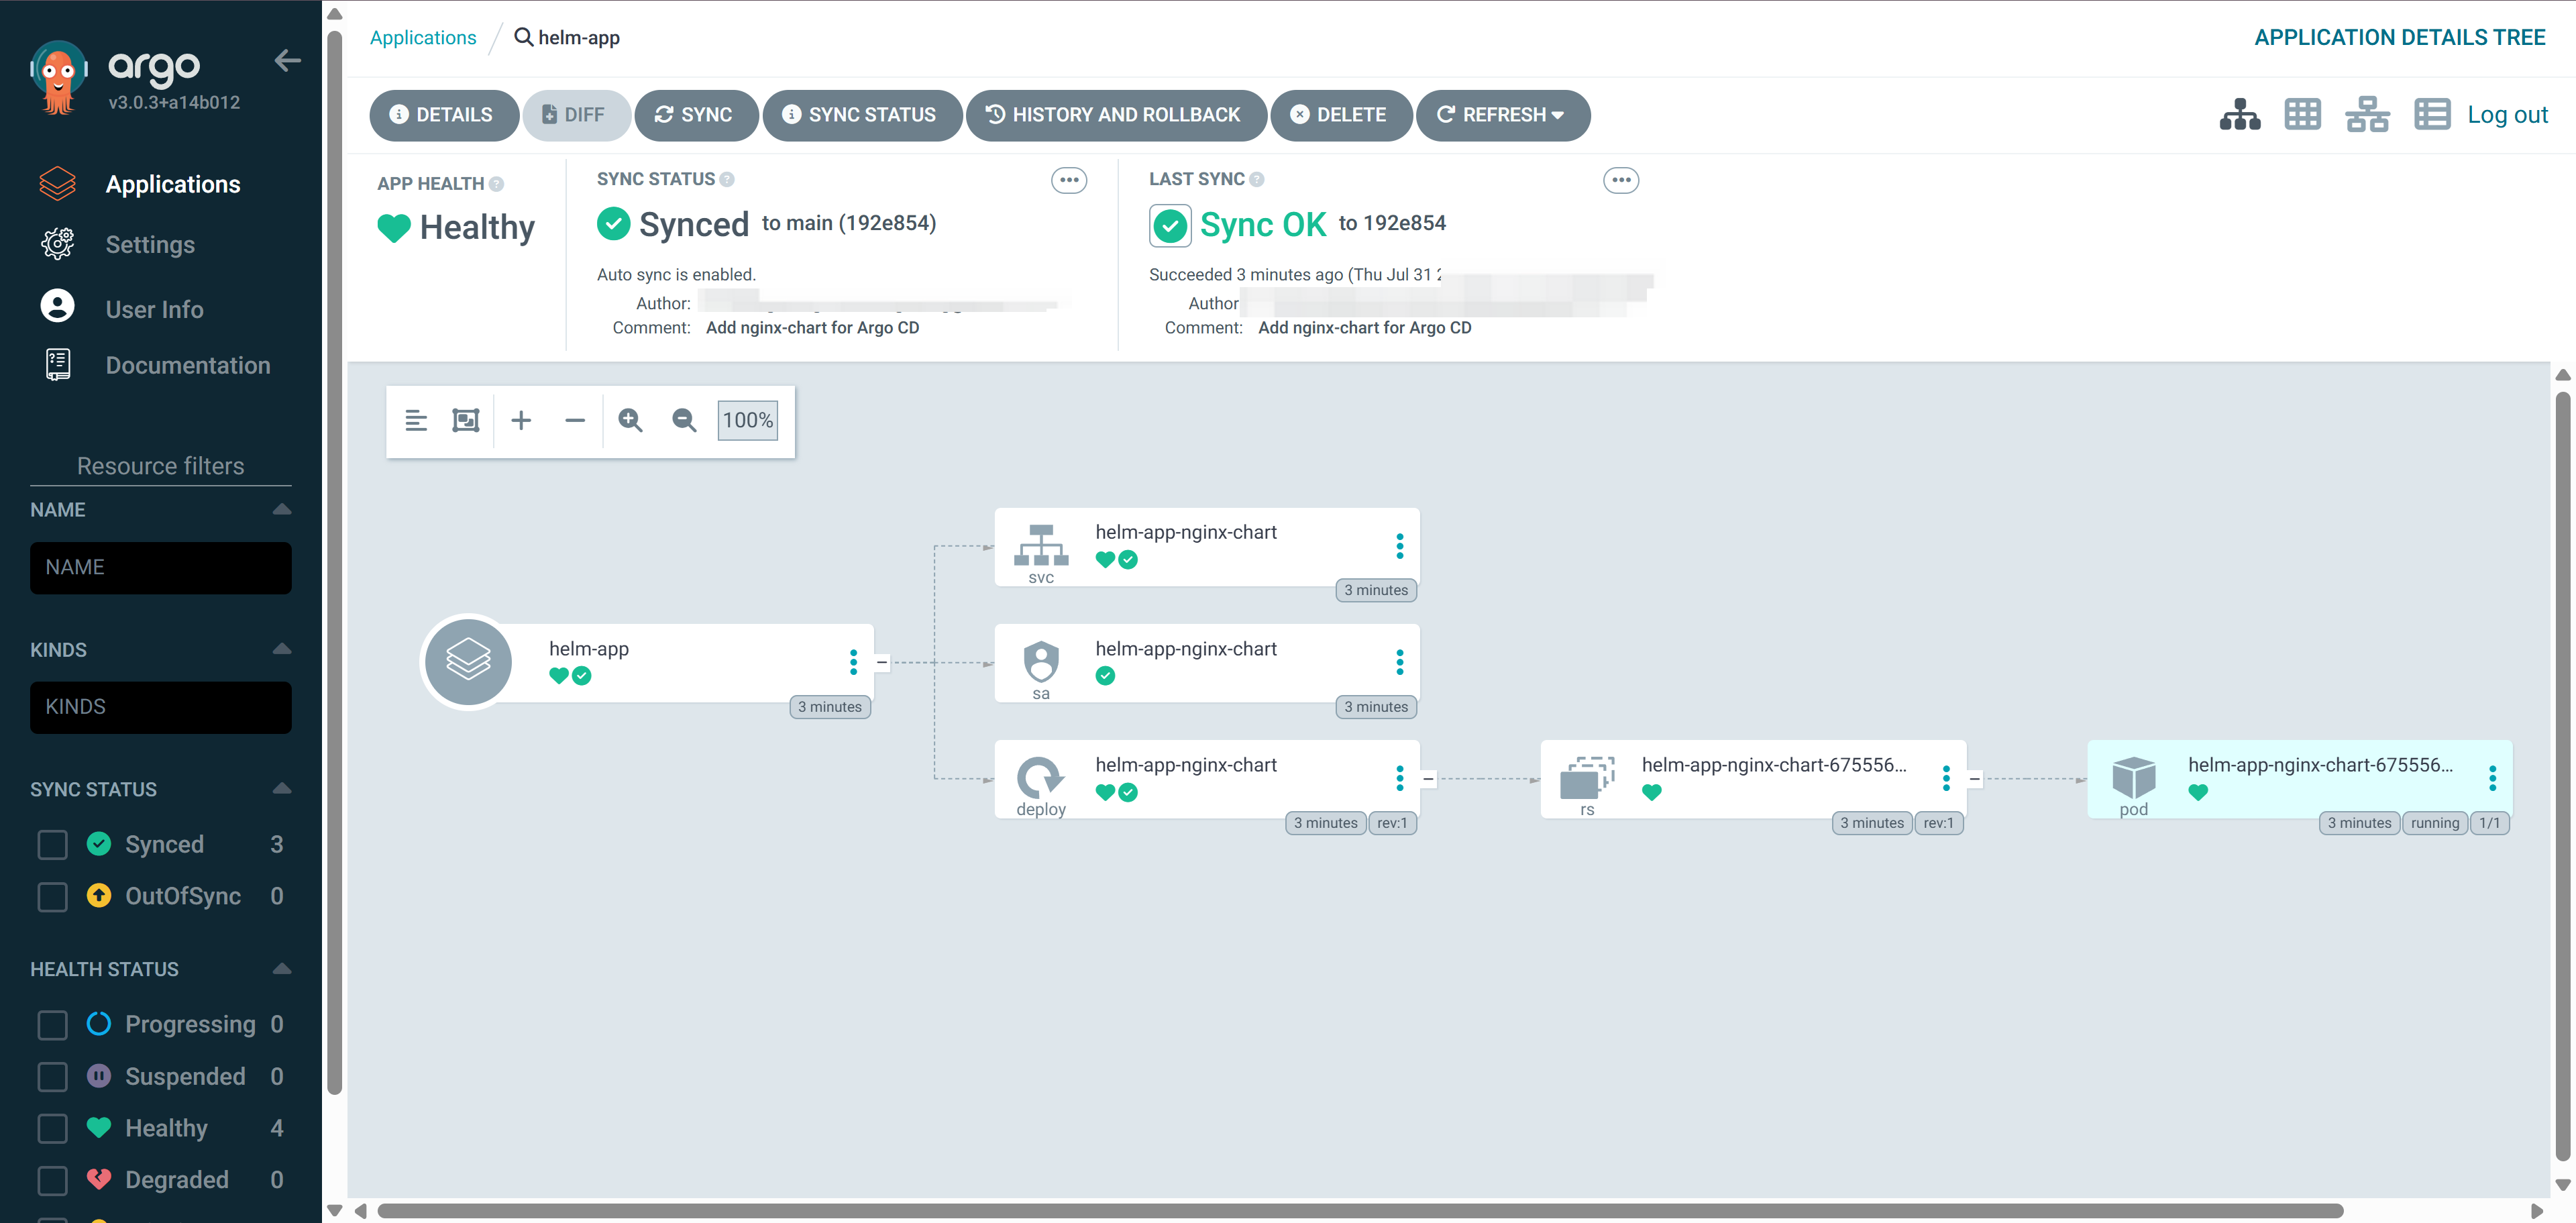Open HISTORY AND ROLLBACK
The width and height of the screenshot is (2576, 1223).
(1115, 115)
